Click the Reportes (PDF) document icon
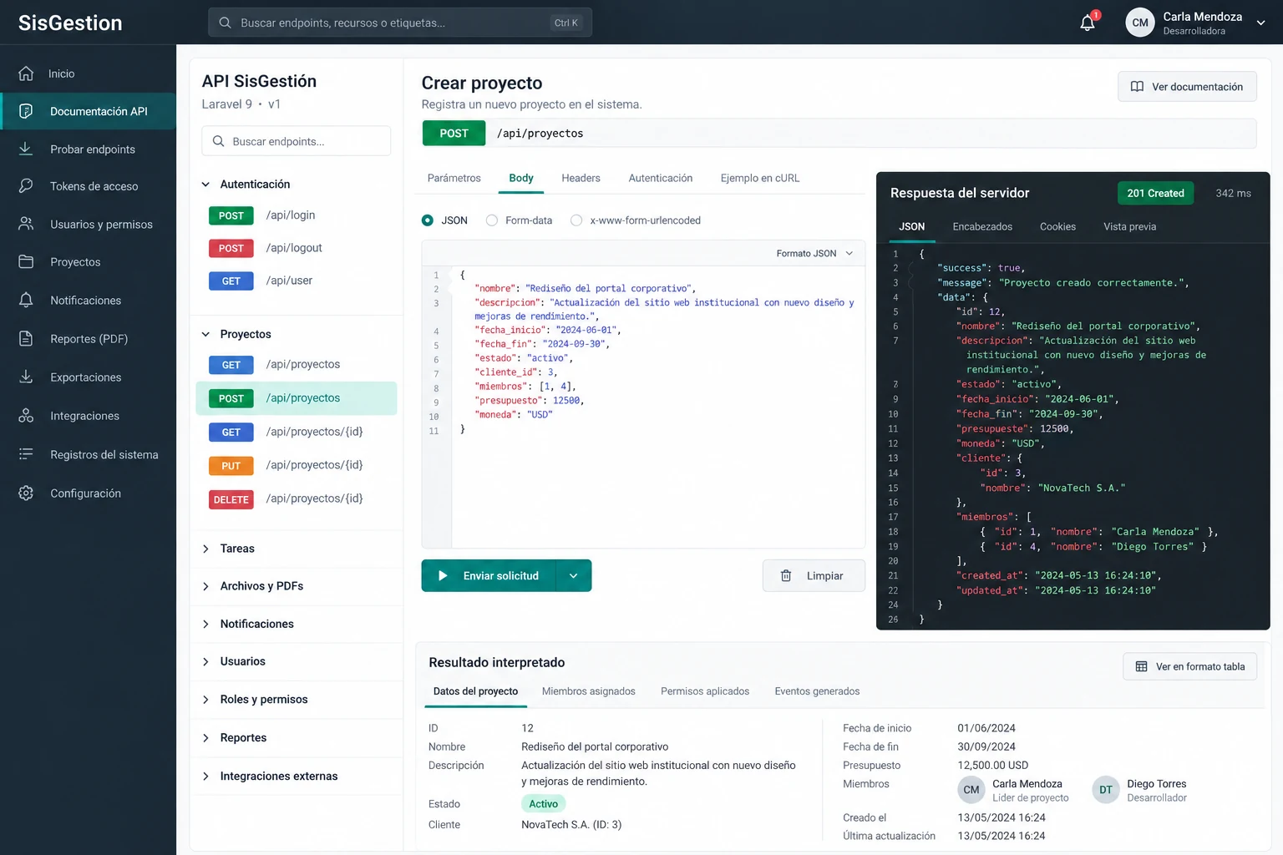Viewport: 1283px width, 855px height. [x=26, y=338]
